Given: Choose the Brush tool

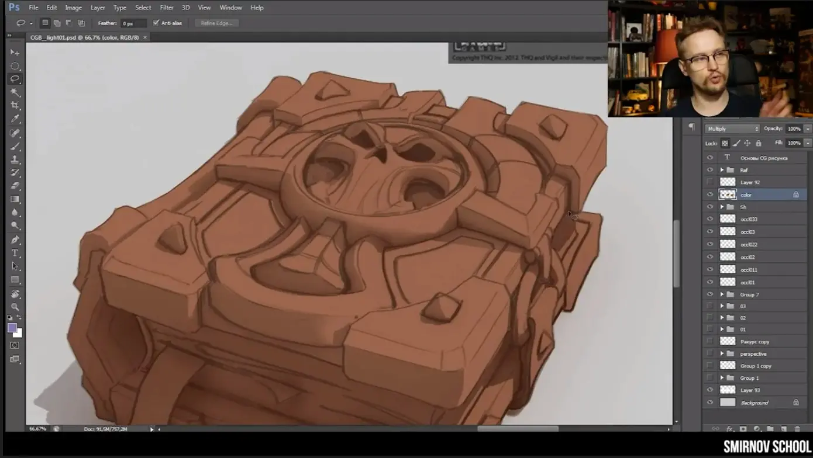Looking at the screenshot, I should pyautogui.click(x=15, y=146).
